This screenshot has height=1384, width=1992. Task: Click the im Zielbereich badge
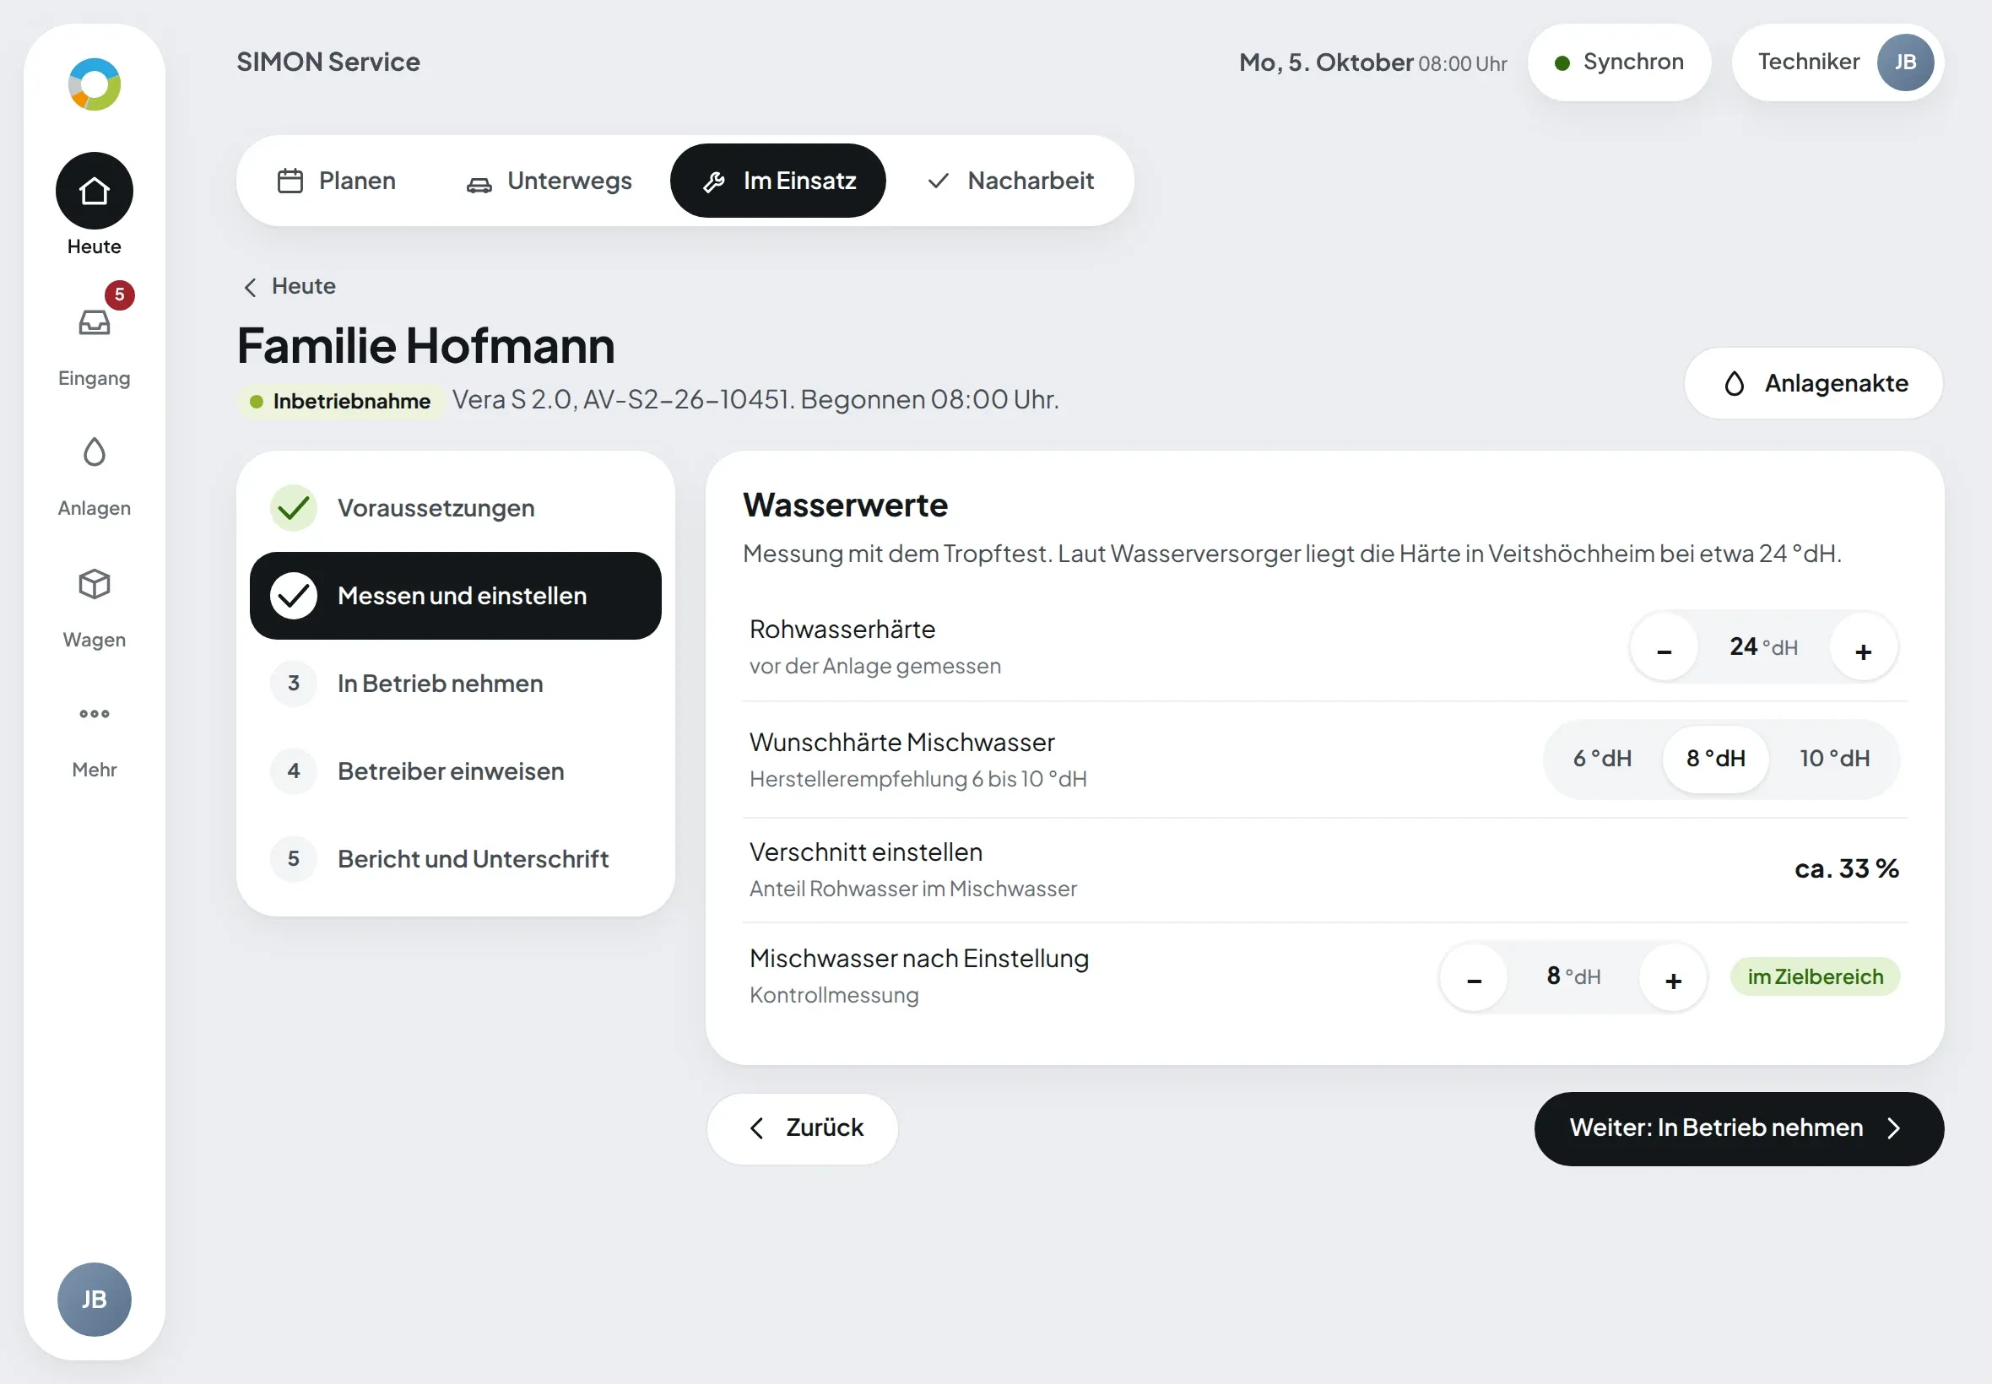(x=1815, y=977)
